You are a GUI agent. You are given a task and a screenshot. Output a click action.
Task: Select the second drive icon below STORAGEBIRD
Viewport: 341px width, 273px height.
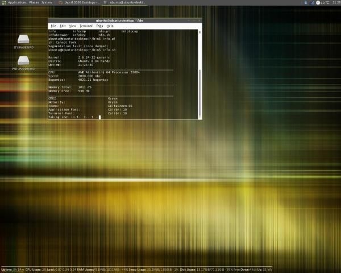coord(23,60)
